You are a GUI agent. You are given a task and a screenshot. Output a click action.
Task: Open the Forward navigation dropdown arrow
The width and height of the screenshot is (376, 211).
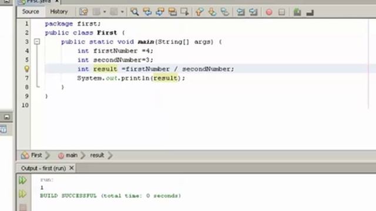[x=122, y=12]
